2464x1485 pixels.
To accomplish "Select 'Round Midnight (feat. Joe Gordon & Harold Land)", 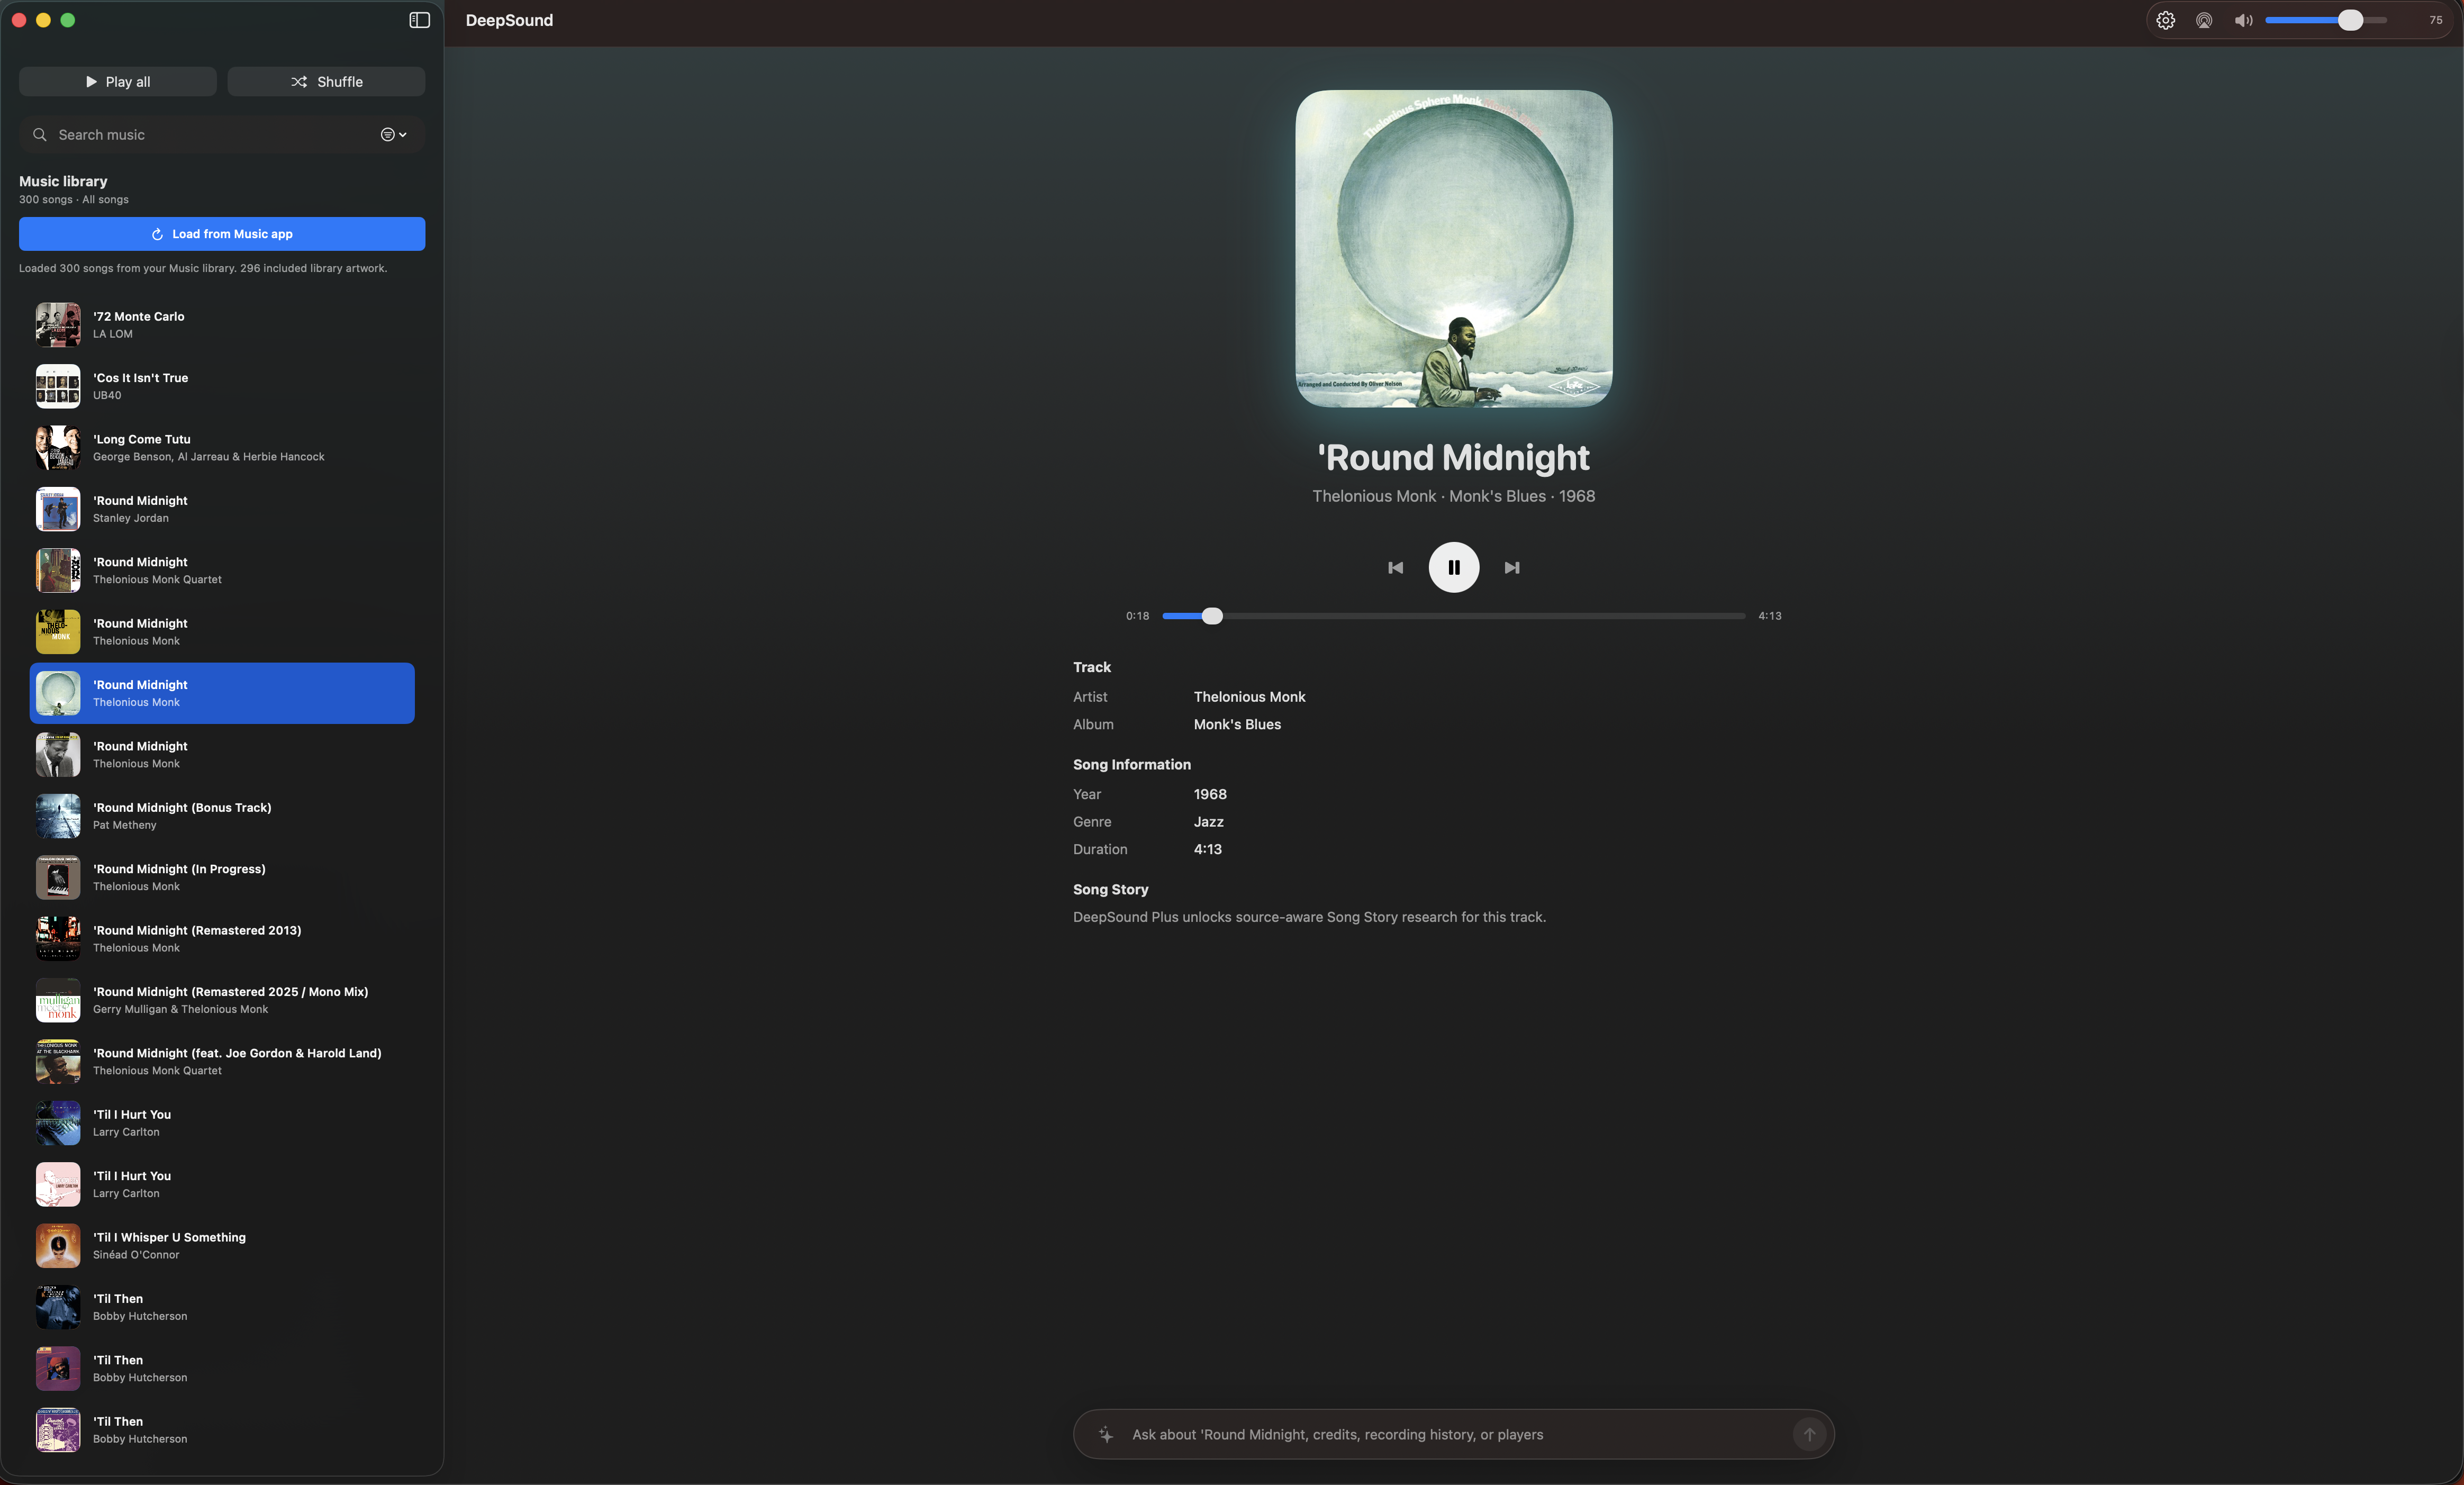I will 222,1062.
